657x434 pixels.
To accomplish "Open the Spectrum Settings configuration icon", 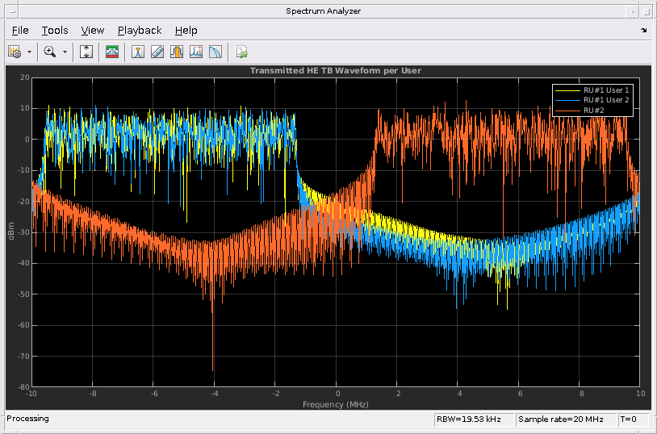I will point(15,52).
